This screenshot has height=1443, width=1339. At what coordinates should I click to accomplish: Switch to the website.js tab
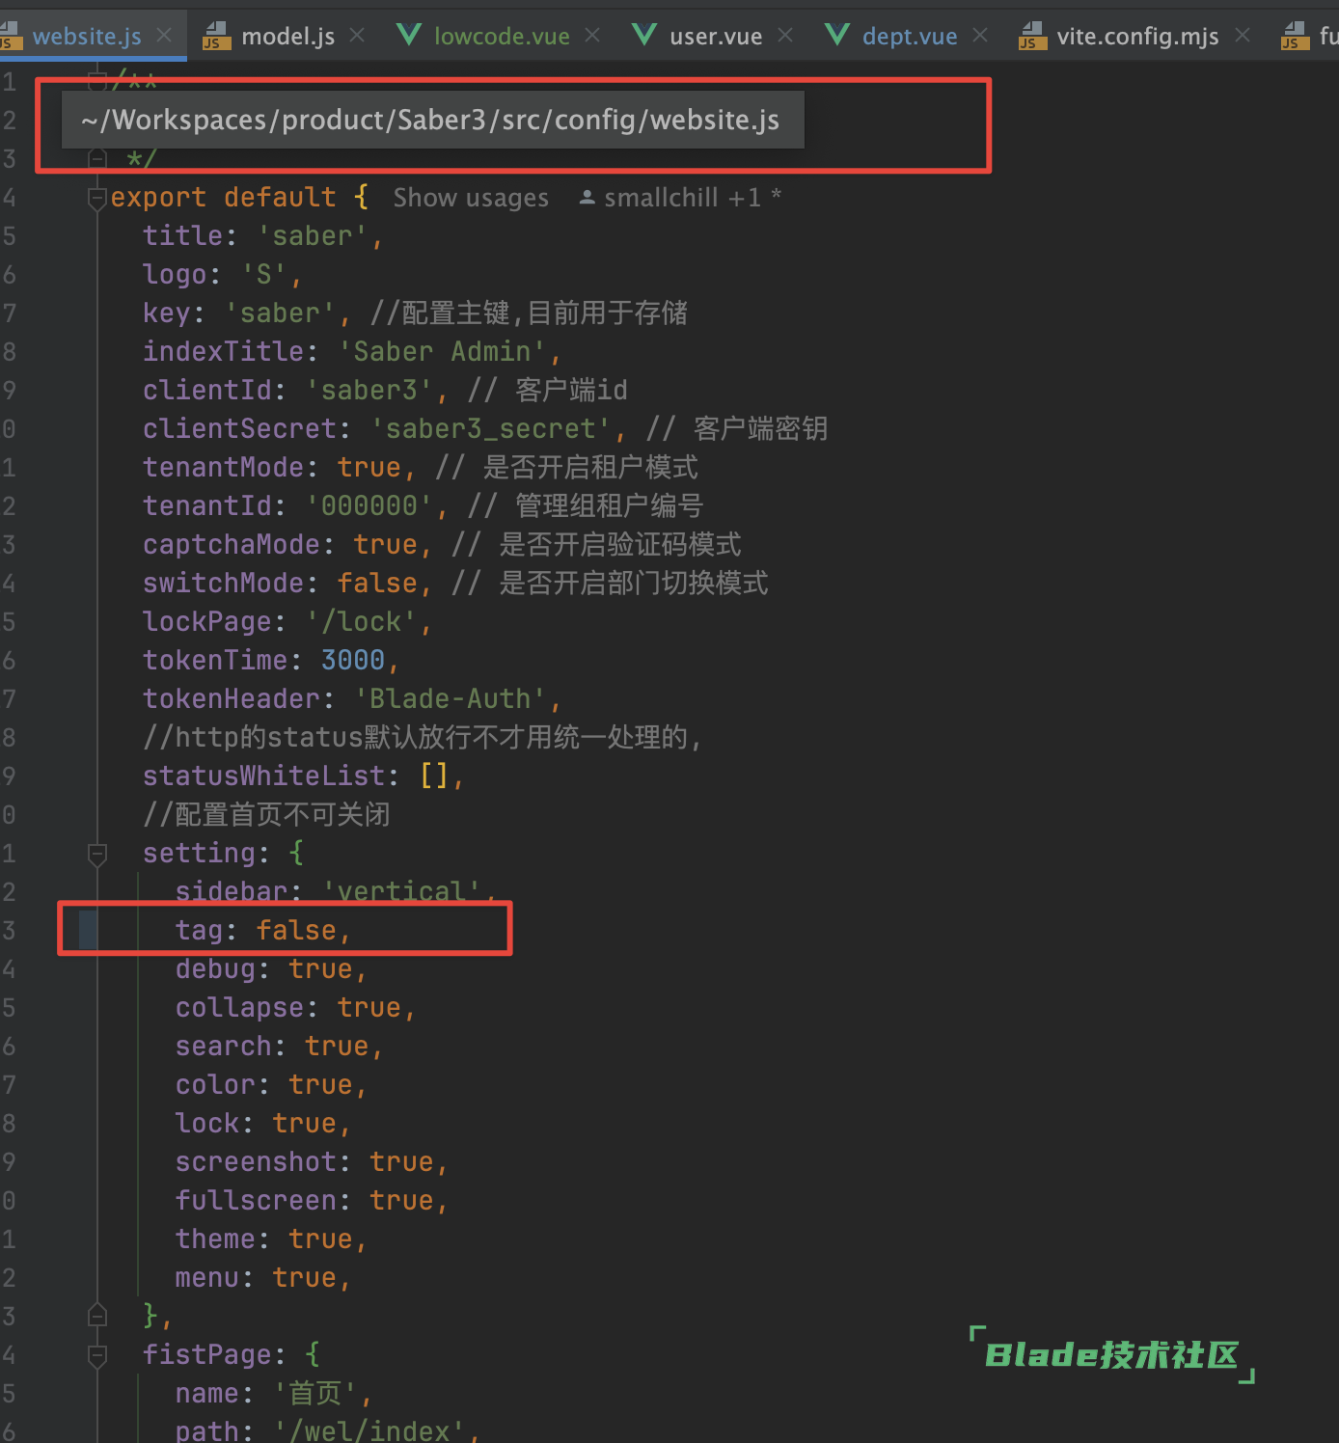87,37
